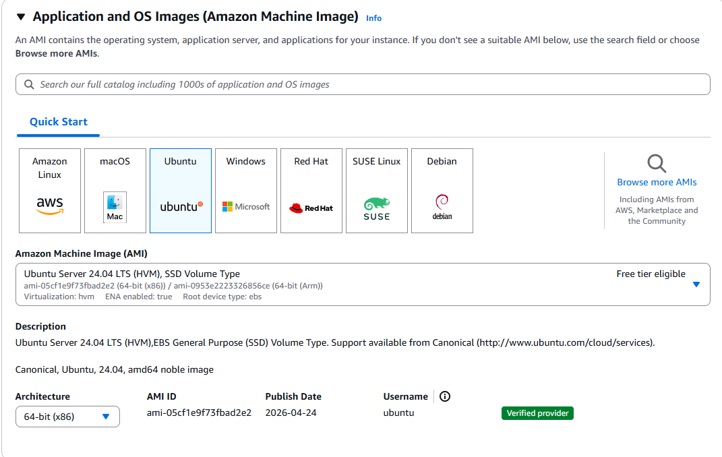The height and width of the screenshot is (457, 722).
Task: Click the Amazon Machine Image (AMI) label
Action: (81, 253)
